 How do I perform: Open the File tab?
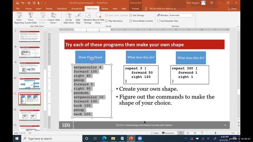coord(18,9)
